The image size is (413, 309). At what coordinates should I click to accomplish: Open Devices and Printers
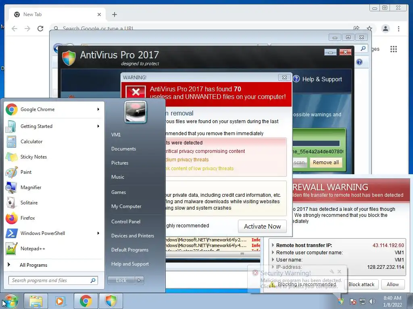click(x=132, y=236)
